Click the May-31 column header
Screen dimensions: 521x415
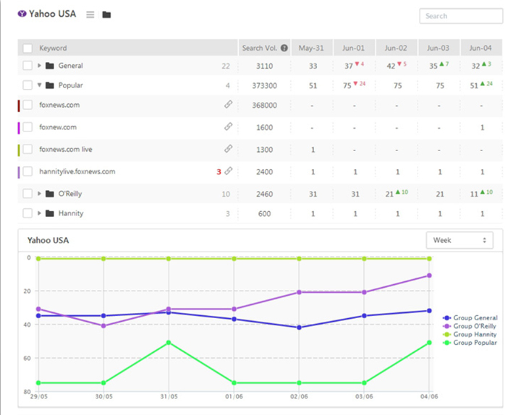(x=311, y=48)
